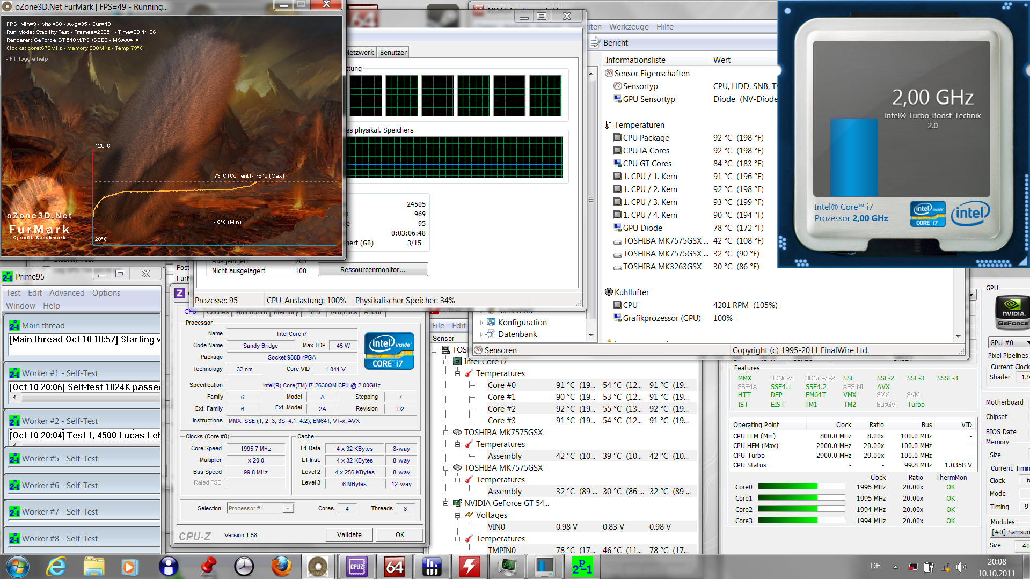1030x579 pixels.
Task: Click the Core0 green load bar
Action: (801, 487)
